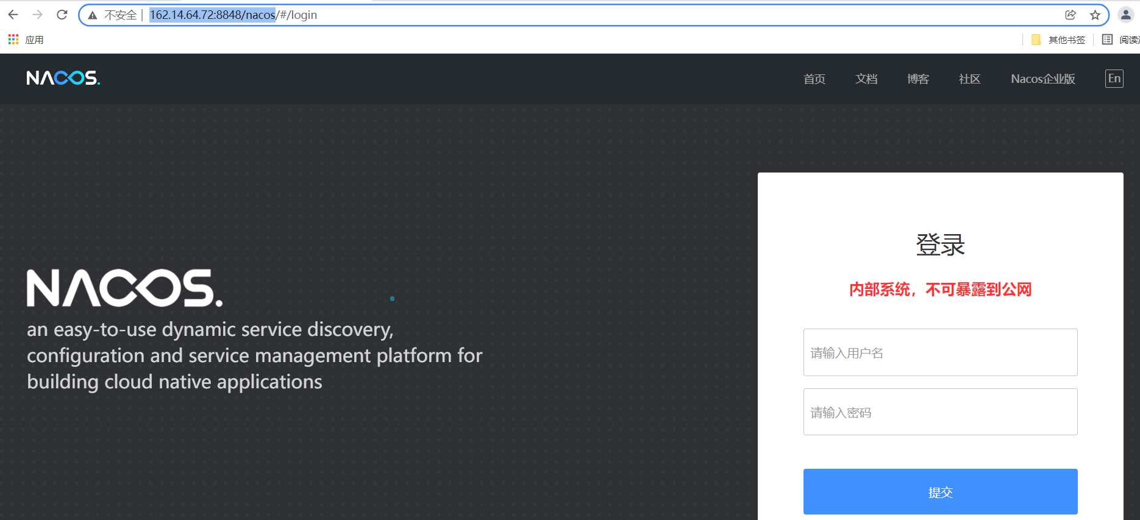Click the address bar URL text
This screenshot has width=1140, height=520.
233,15
